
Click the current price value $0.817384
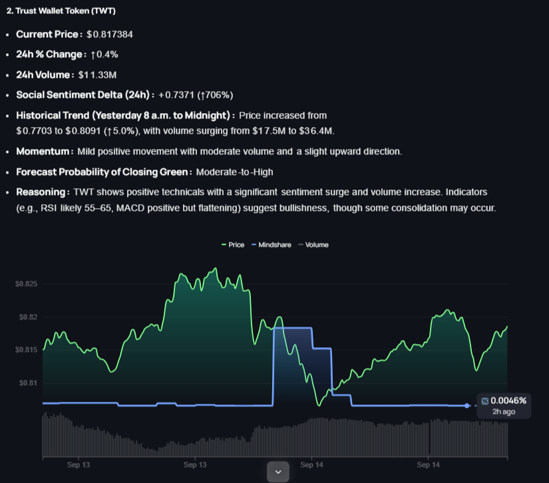click(x=110, y=35)
